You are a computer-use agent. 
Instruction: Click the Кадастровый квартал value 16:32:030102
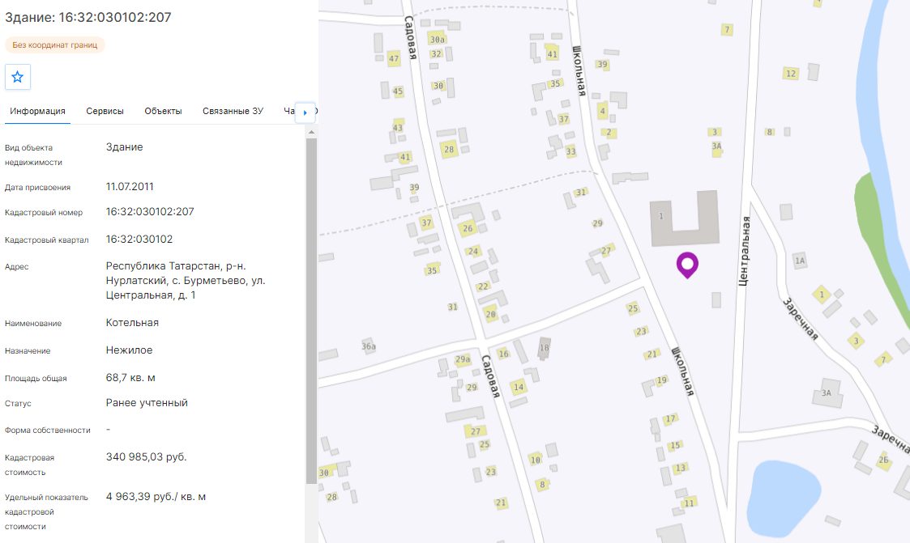point(139,240)
